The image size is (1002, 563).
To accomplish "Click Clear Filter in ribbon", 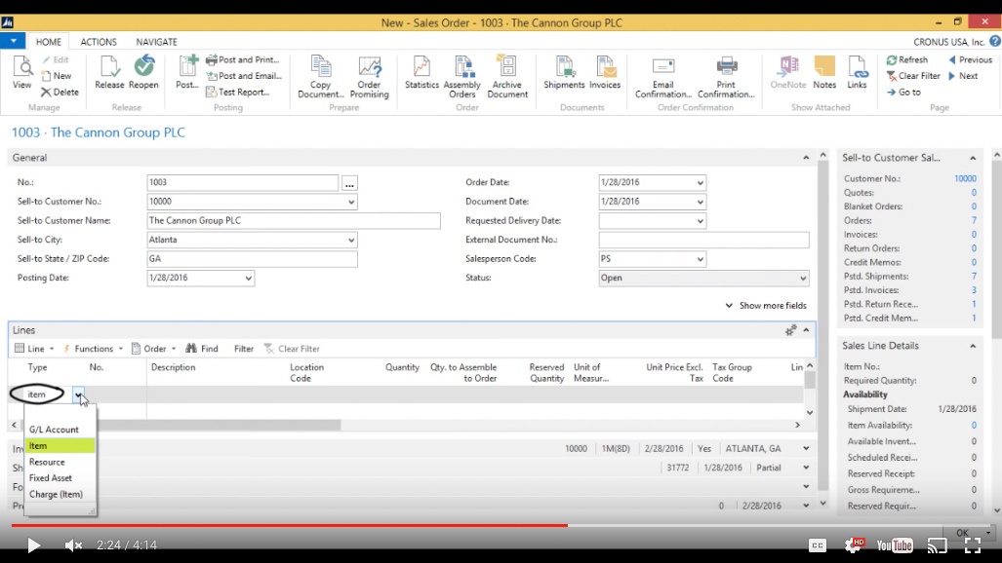I will tap(913, 75).
